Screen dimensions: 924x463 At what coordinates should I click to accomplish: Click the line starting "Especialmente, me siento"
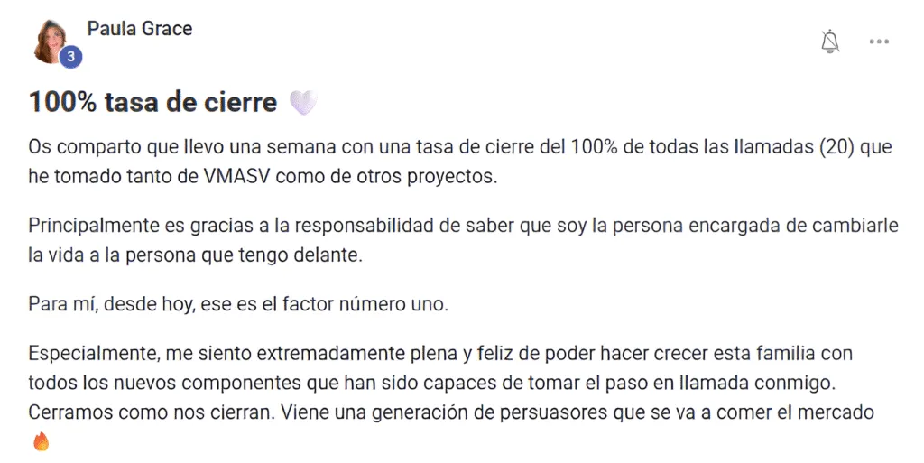click(440, 354)
